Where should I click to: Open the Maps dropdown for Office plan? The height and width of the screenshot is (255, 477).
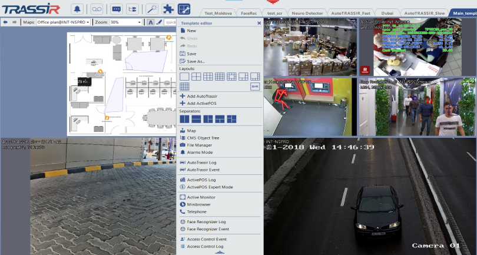tap(64, 22)
